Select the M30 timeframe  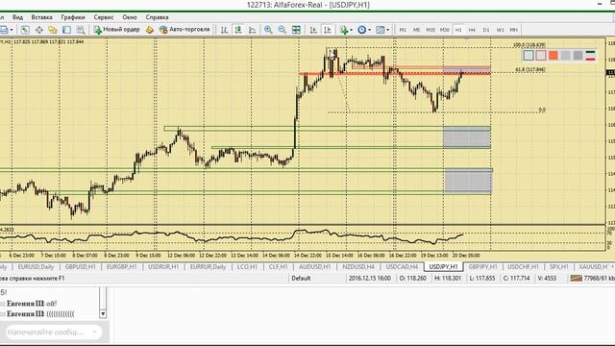tap(444, 30)
